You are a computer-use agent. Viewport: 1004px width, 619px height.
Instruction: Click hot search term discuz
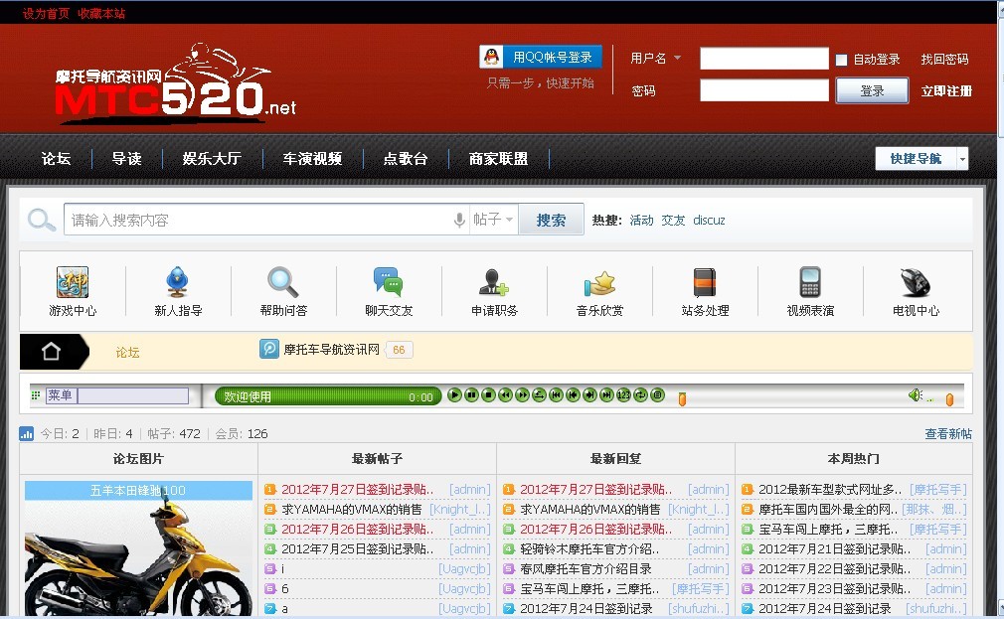pos(709,221)
